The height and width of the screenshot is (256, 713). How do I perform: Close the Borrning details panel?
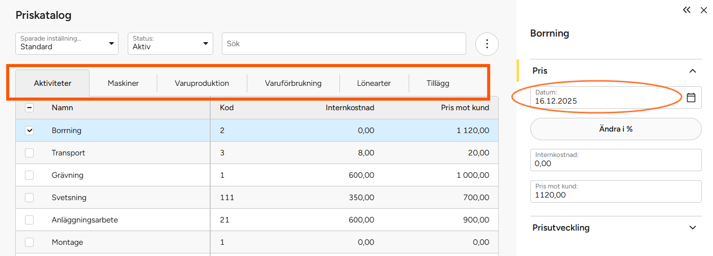pos(704,10)
